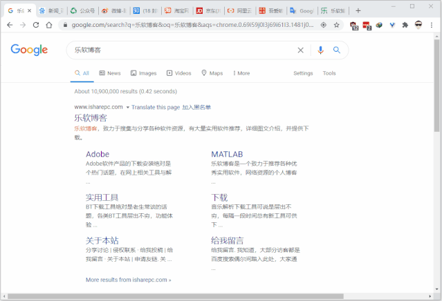Click the URL address bar text

point(192,25)
